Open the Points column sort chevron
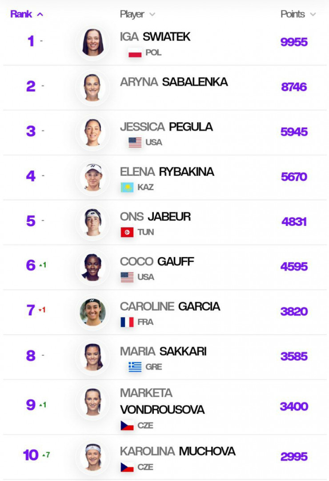 point(313,14)
